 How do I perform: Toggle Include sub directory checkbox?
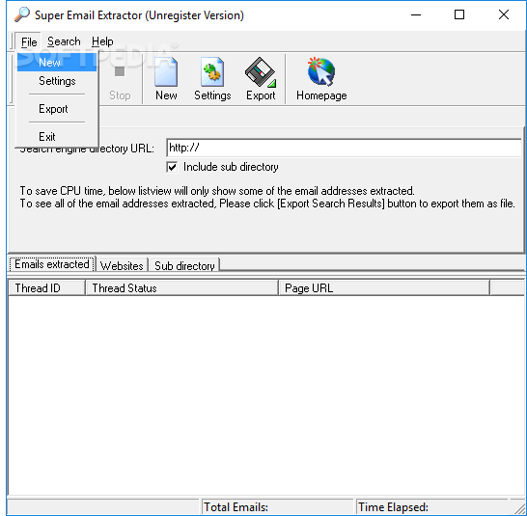pos(172,167)
